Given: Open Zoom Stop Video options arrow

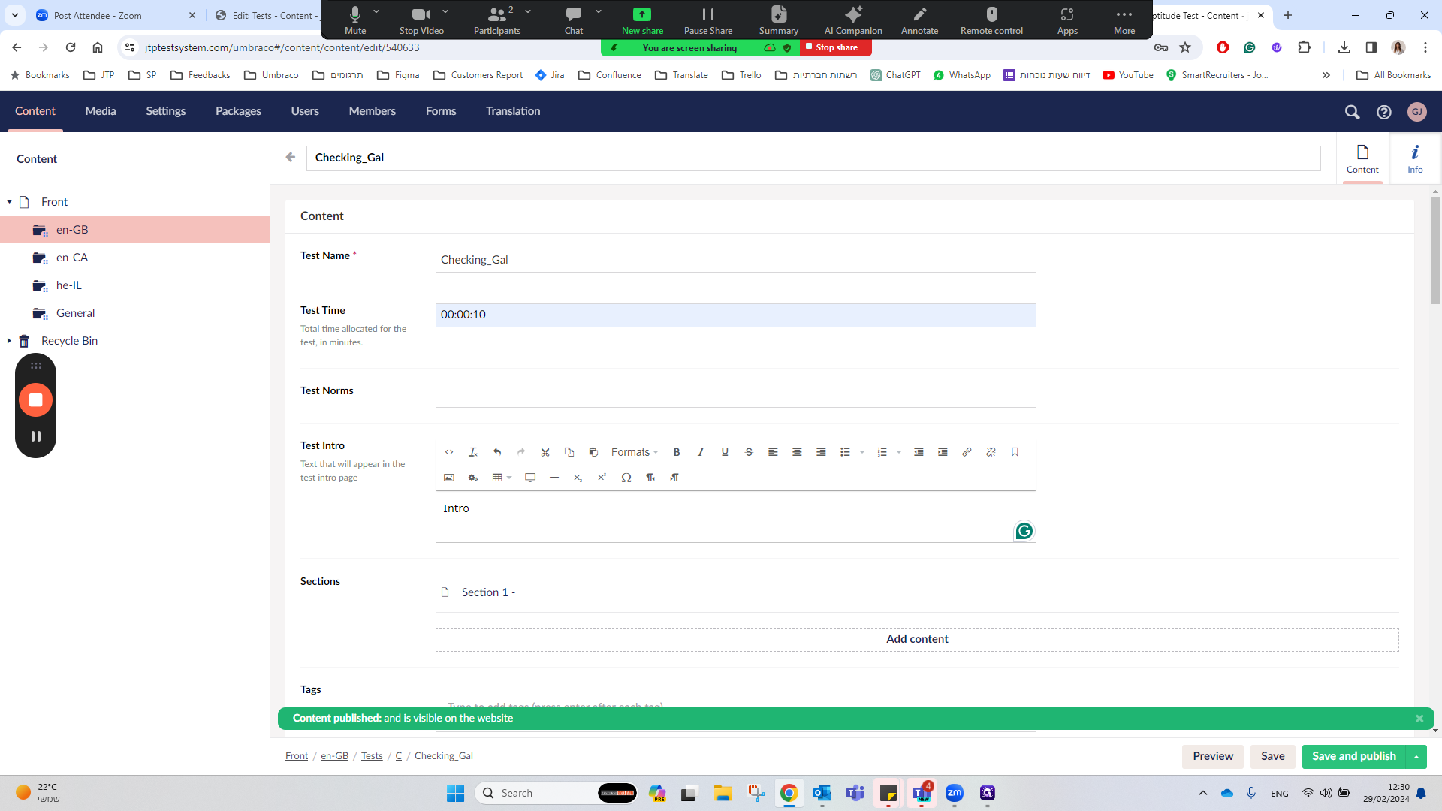Looking at the screenshot, I should click(x=445, y=11).
